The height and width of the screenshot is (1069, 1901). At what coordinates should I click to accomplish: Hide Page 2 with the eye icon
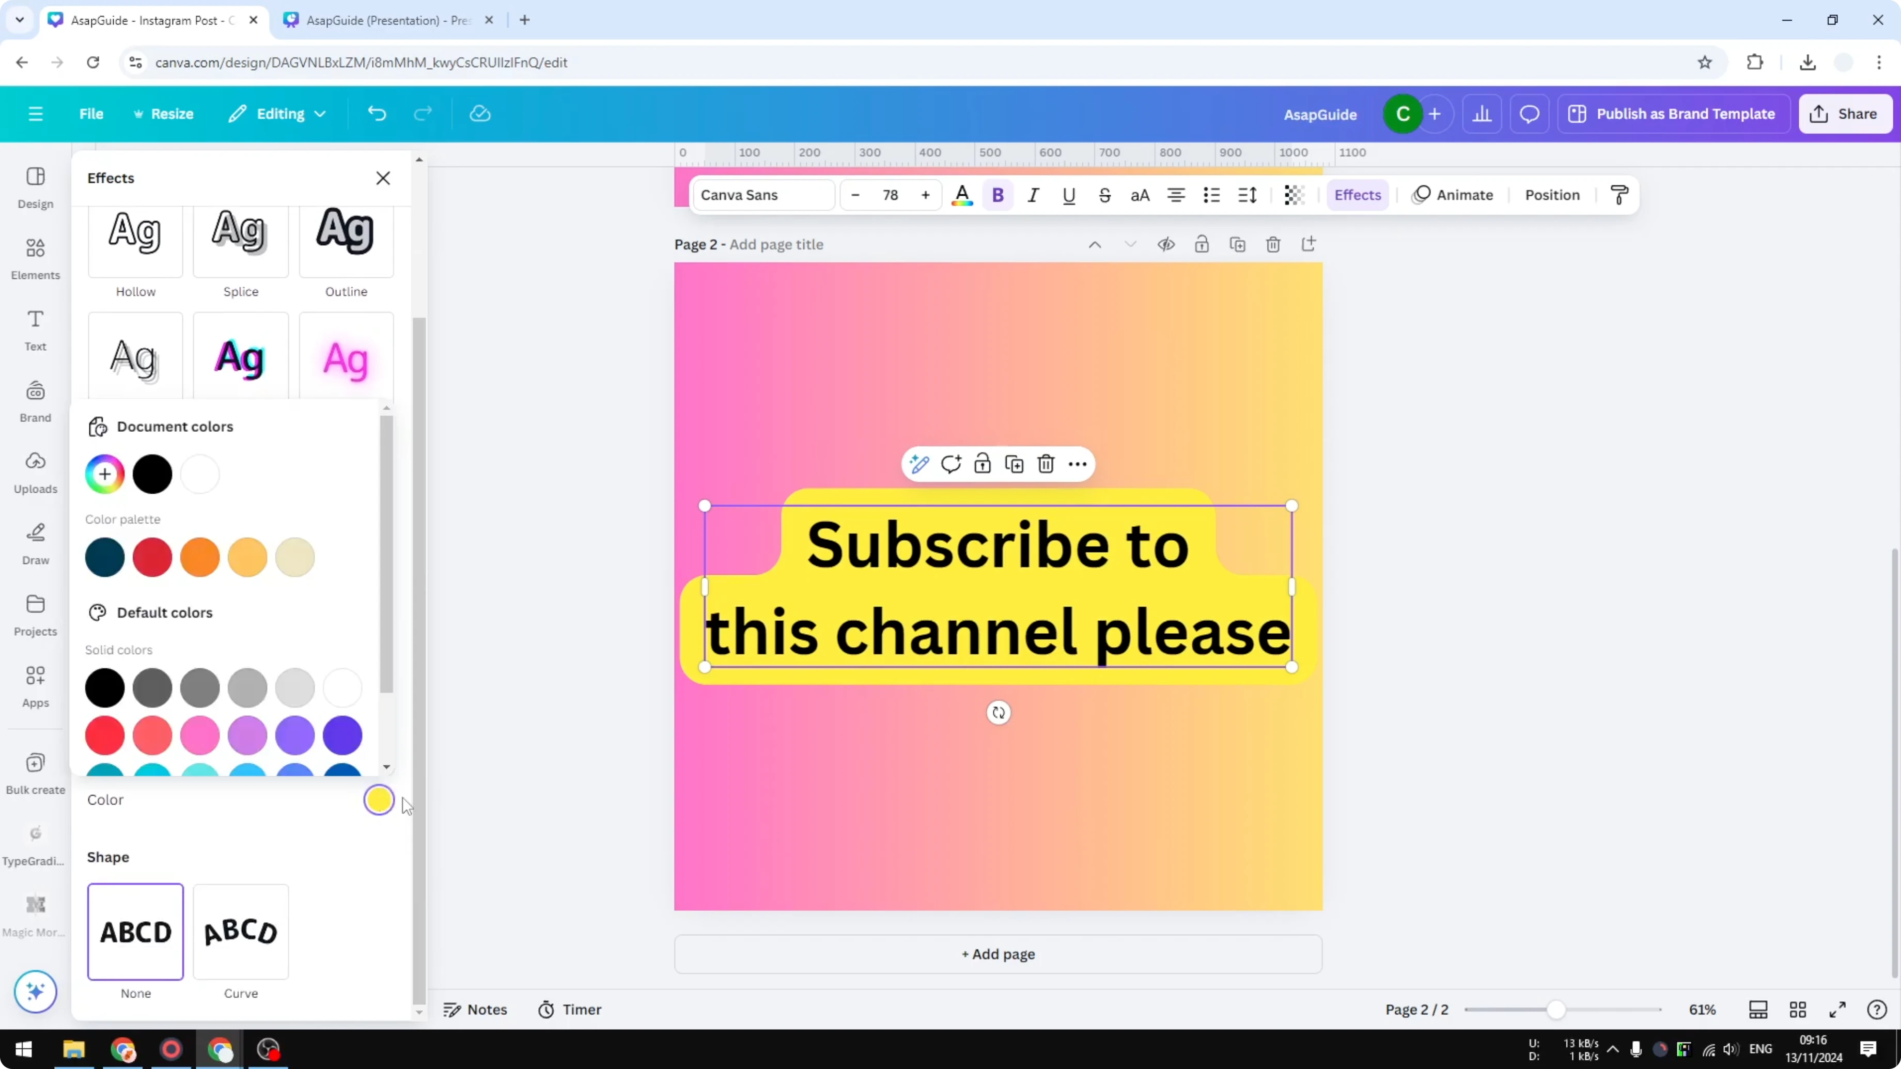coord(1166,244)
